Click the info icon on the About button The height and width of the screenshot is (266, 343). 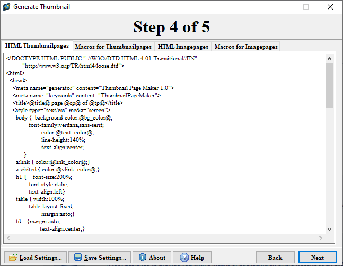[143, 257]
